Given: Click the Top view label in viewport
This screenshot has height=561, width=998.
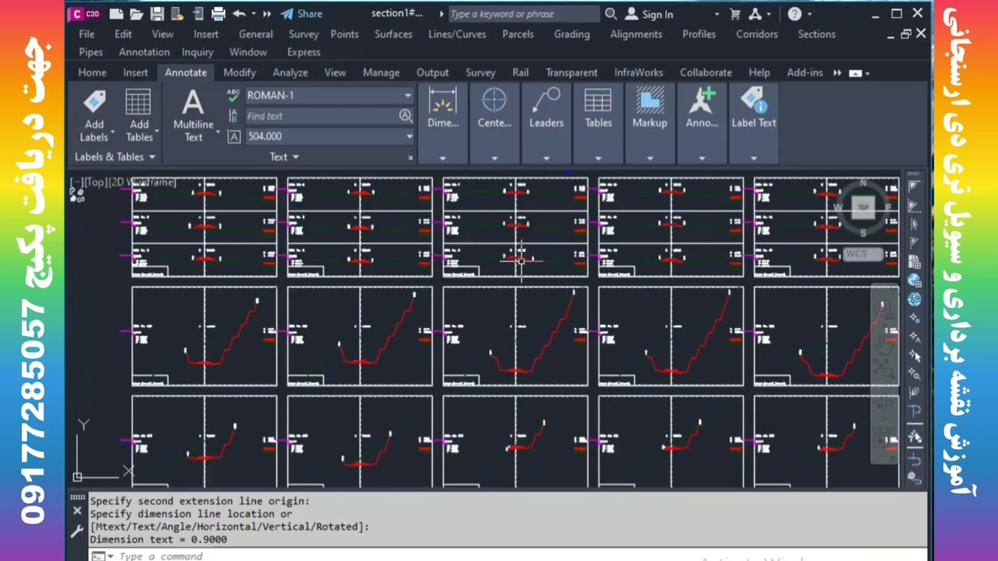Looking at the screenshot, I should point(95,182).
